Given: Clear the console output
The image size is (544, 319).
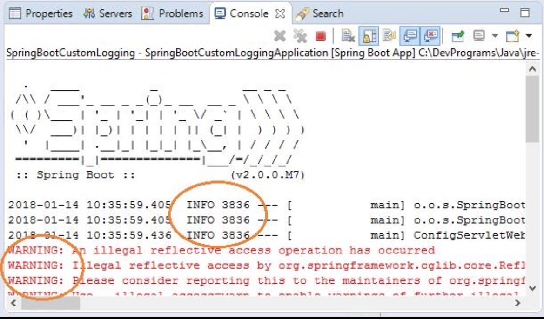Looking at the screenshot, I should (x=348, y=36).
